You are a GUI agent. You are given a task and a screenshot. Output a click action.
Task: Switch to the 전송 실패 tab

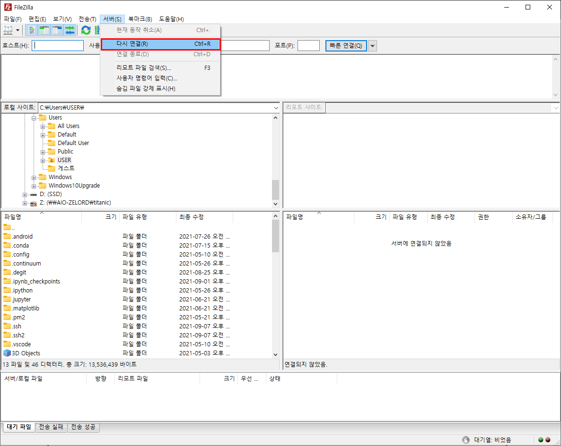pos(51,427)
